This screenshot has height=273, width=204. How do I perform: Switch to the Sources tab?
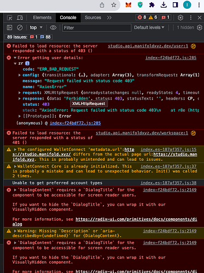[x=93, y=18]
